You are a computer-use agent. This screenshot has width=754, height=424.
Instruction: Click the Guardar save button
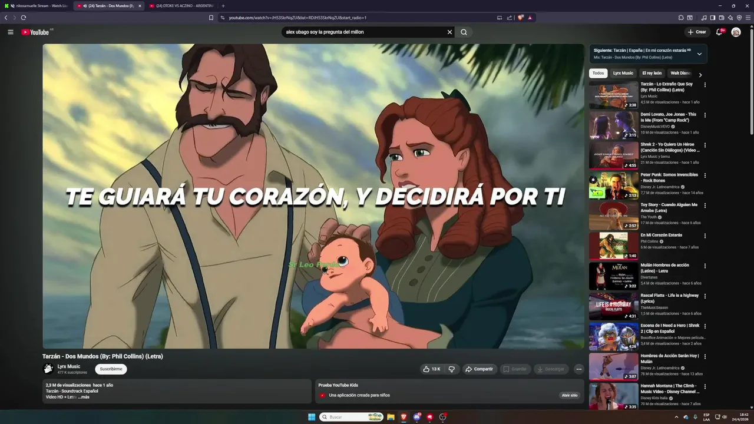(x=515, y=369)
